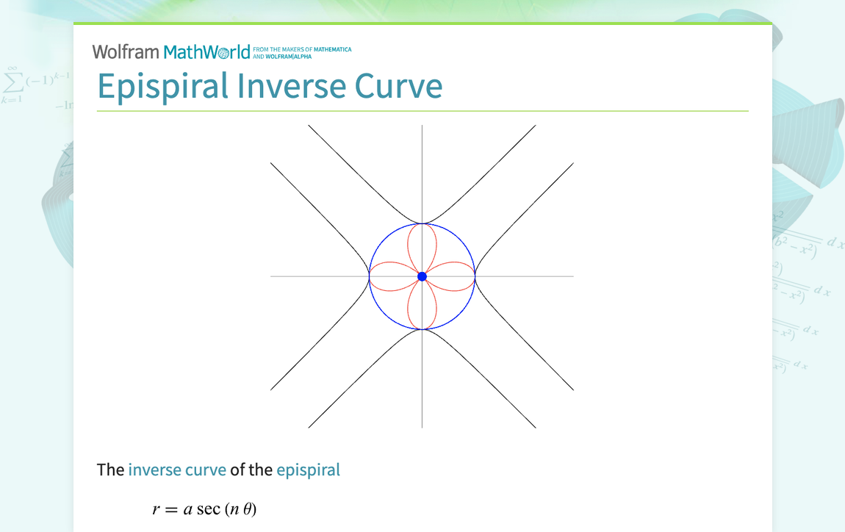Click the 'epispiral' hyperlink

pos(308,470)
